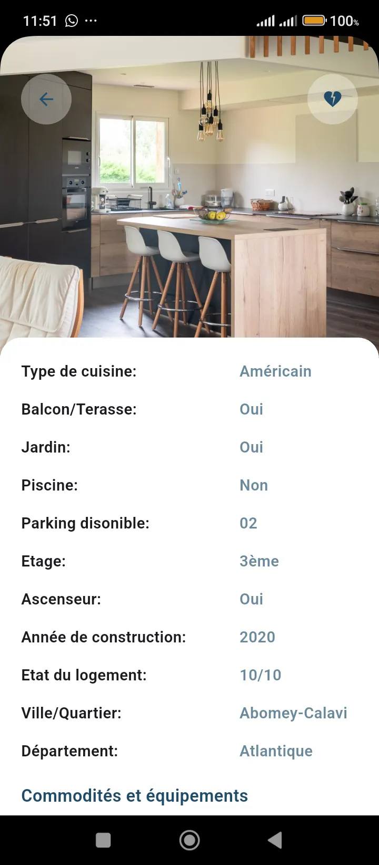This screenshot has height=865, width=379.
Task: Tap the 3ème floor value
Action: pyautogui.click(x=259, y=561)
